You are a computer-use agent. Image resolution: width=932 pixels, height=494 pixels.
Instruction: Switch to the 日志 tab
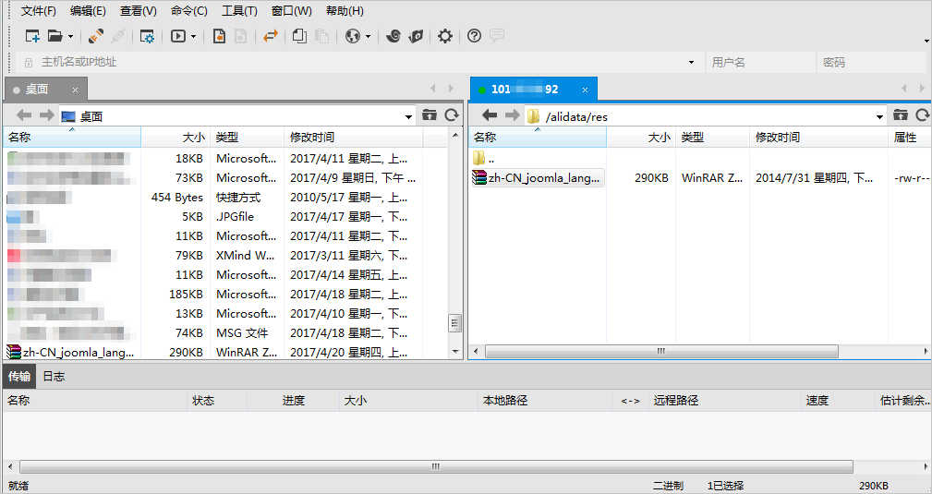(x=54, y=377)
